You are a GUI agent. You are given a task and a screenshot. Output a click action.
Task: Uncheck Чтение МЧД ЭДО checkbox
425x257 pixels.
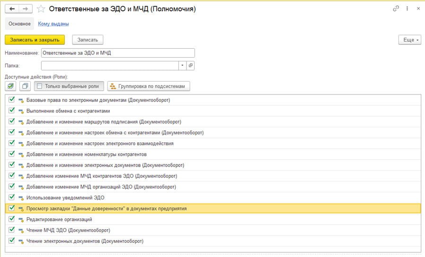coord(11,230)
